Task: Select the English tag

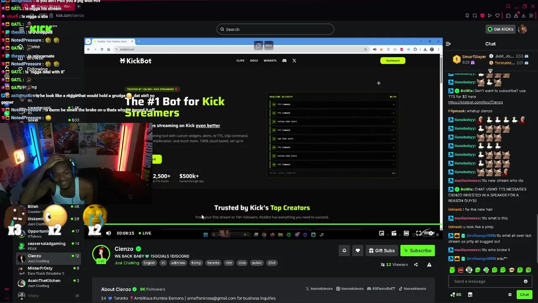Action: tap(149, 263)
